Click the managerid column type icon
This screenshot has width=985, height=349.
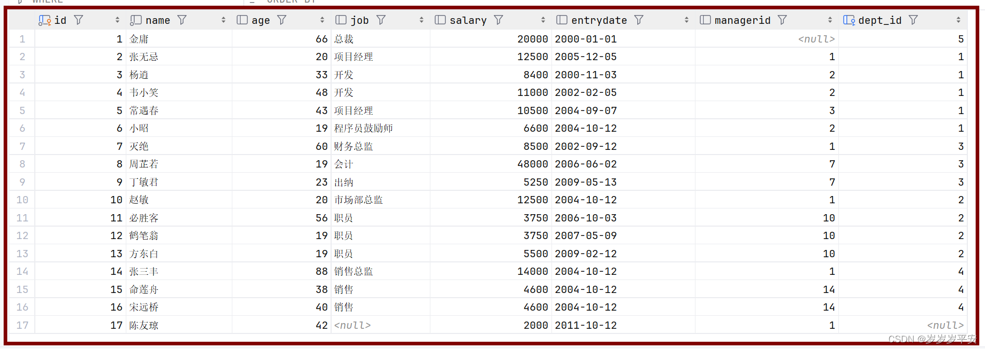[705, 20]
